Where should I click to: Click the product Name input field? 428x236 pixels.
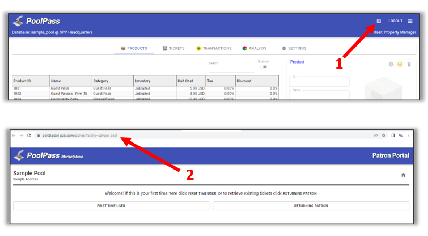(319, 95)
